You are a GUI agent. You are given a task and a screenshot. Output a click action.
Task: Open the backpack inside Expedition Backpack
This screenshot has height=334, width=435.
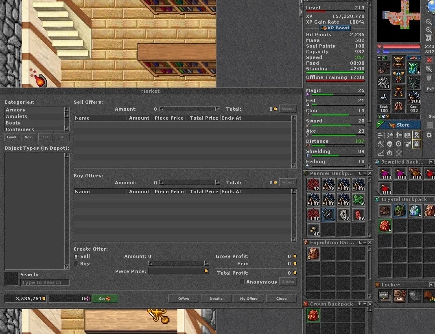click(313, 254)
